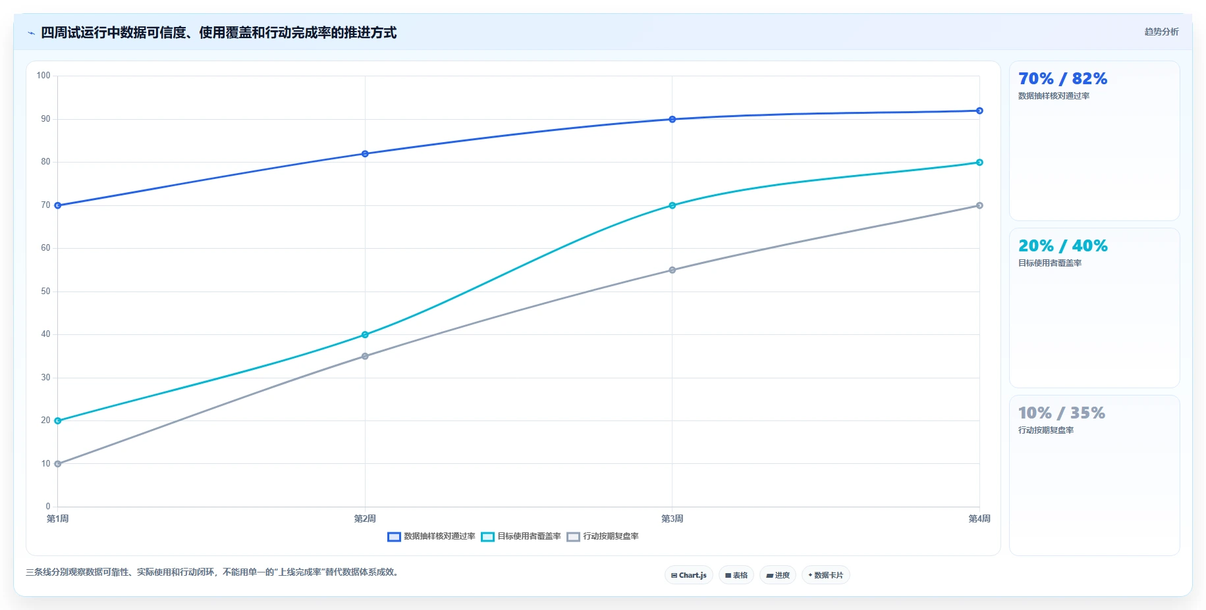
Task: Hide the 目标使用者覆盖率 series via legend label
Action: point(529,536)
